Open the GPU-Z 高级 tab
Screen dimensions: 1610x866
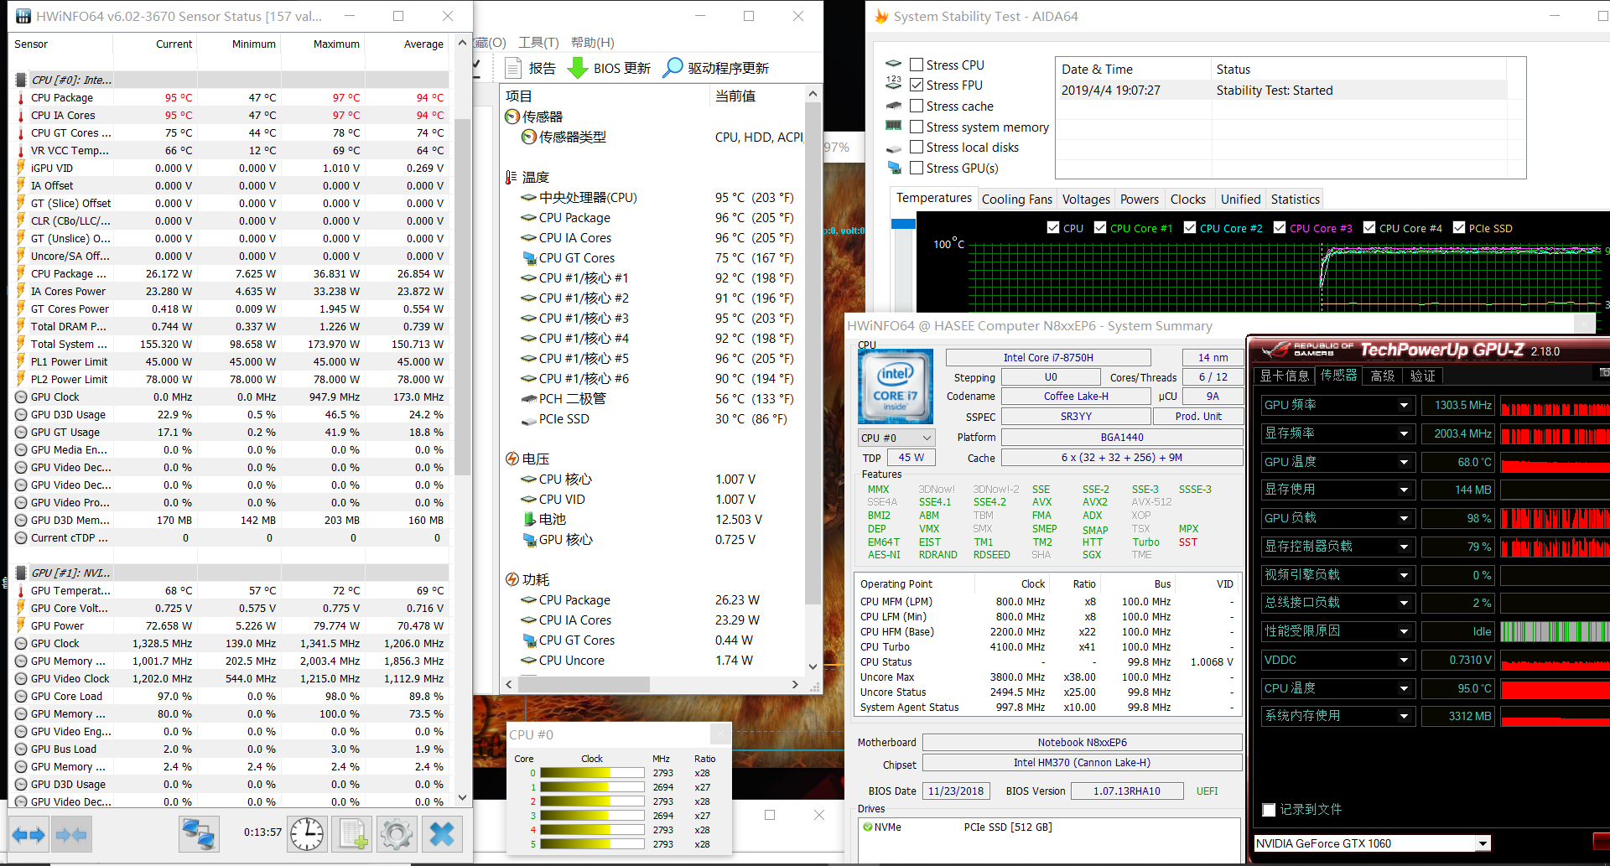click(1382, 376)
